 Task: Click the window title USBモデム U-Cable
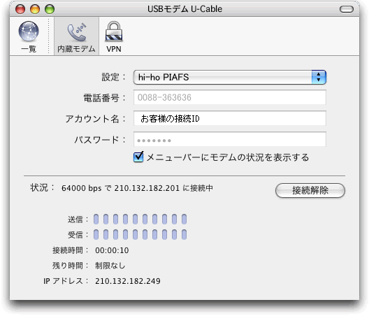[184, 9]
